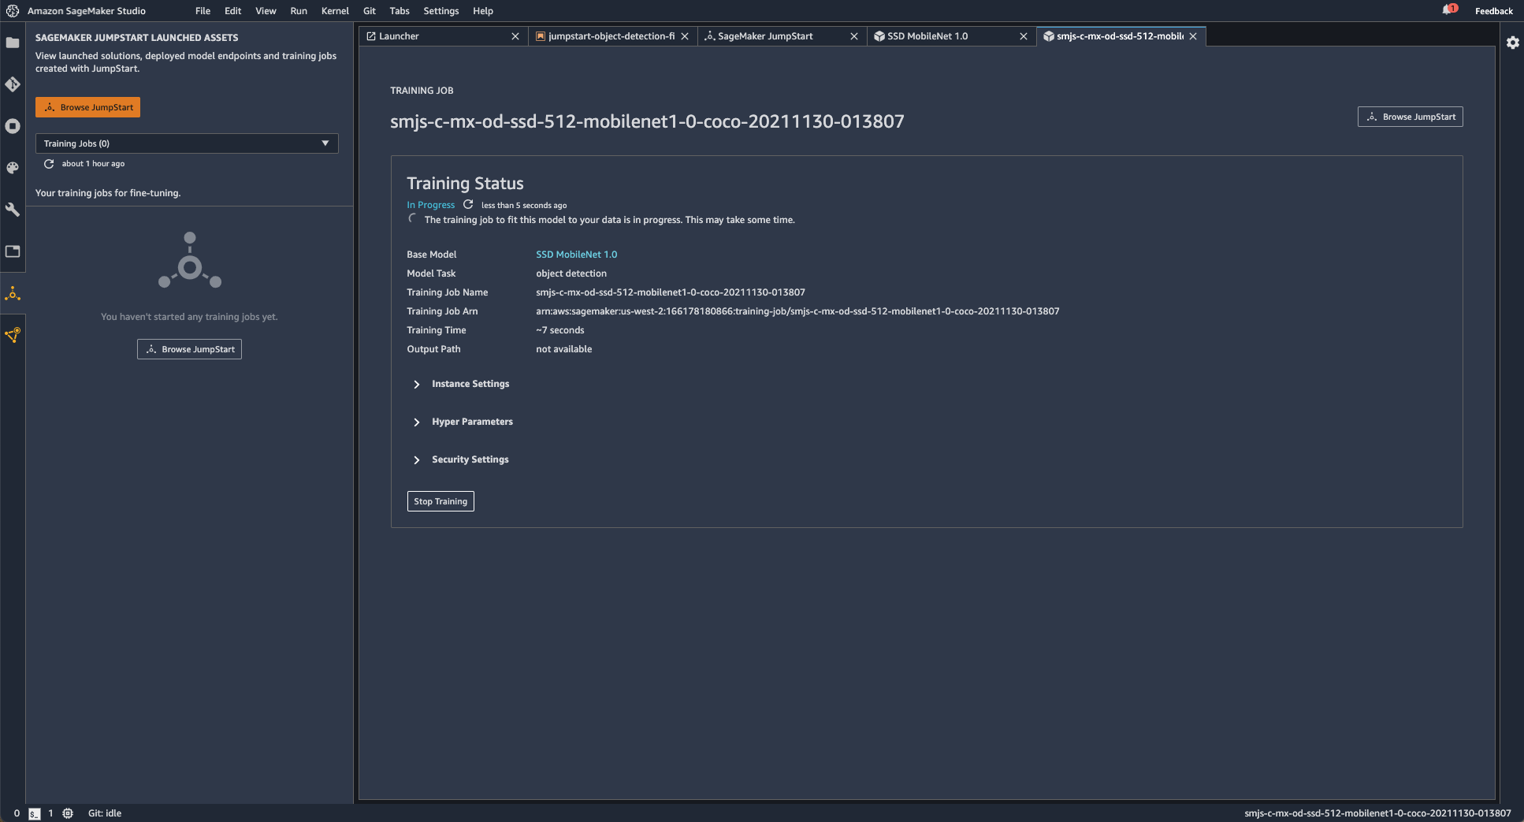Click the In Progress status text
Viewport: 1524px width, 822px height.
(x=430, y=205)
